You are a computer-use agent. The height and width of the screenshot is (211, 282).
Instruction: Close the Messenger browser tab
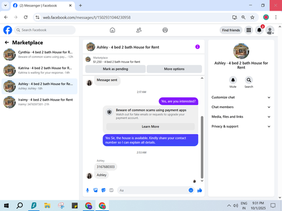point(70,6)
